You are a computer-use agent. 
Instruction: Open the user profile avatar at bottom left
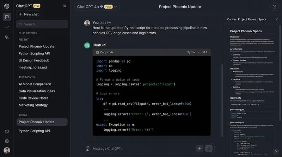point(7,150)
